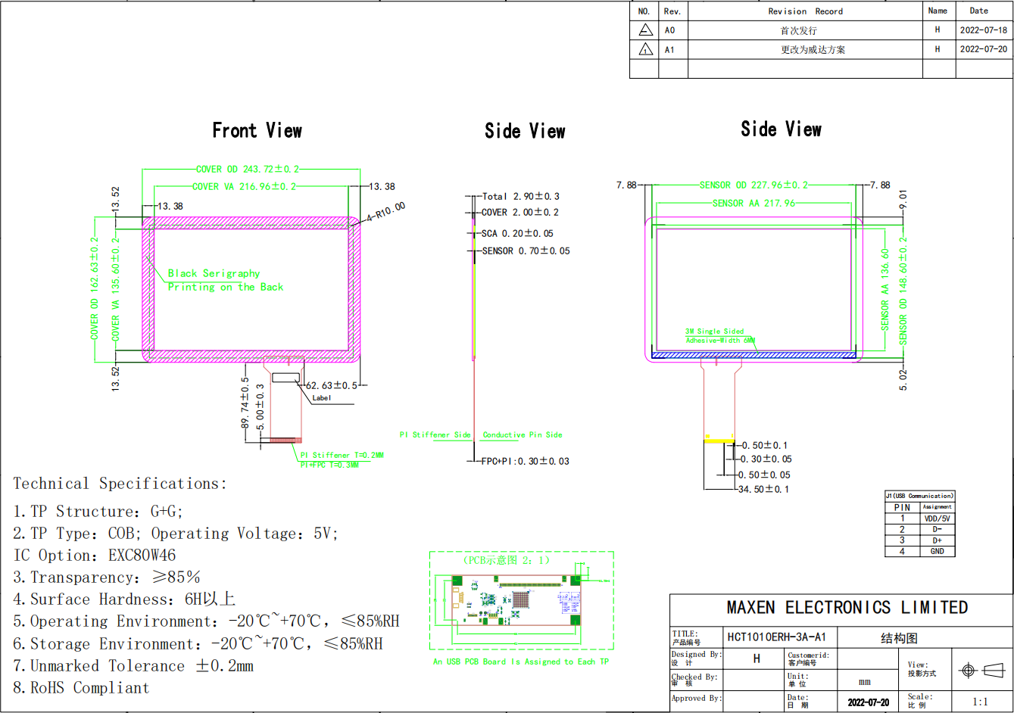
Task: Select the "0.50±0.05" dimension
Action: click(765, 475)
